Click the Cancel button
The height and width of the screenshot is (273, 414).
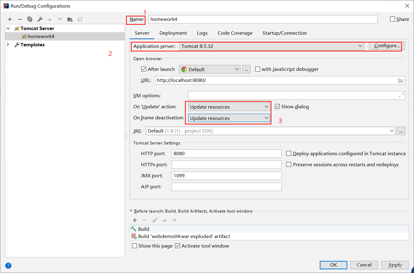364,265
